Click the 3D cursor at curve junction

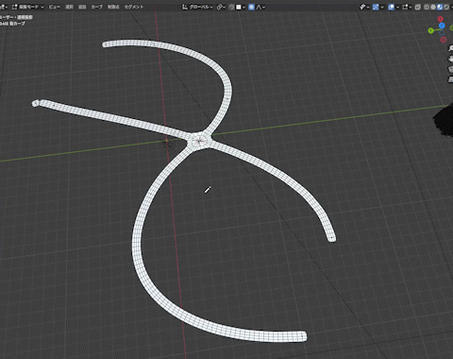point(199,141)
